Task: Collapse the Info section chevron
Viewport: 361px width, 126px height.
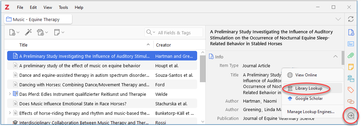Action: (x=336, y=57)
